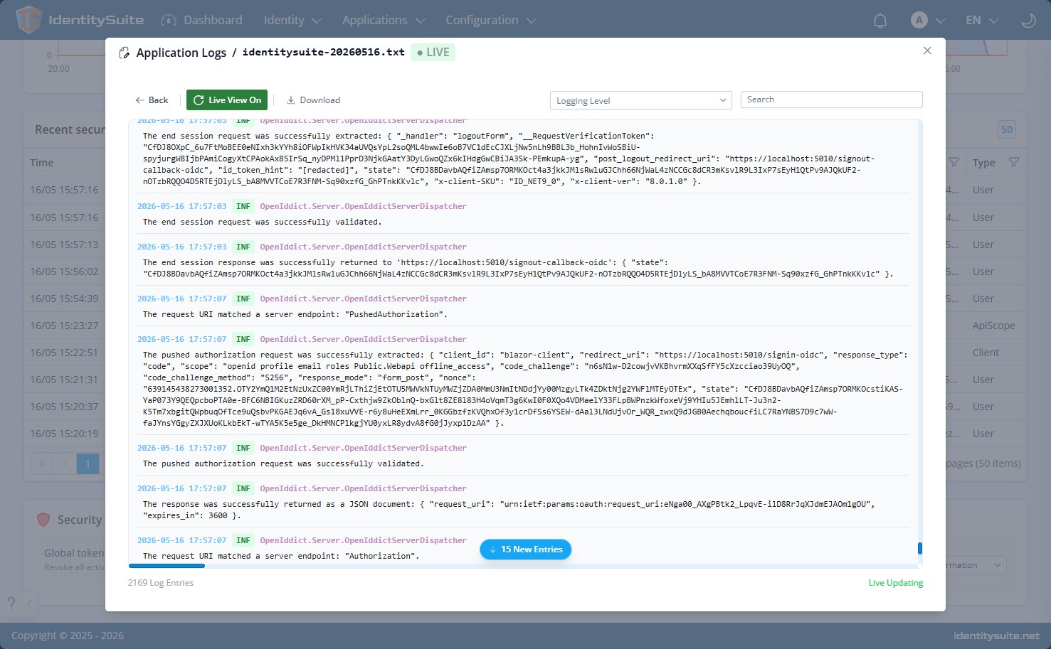Image resolution: width=1051 pixels, height=649 pixels.
Task: Click the identitysuite.net footer link
Action: pyautogui.click(x=996, y=635)
